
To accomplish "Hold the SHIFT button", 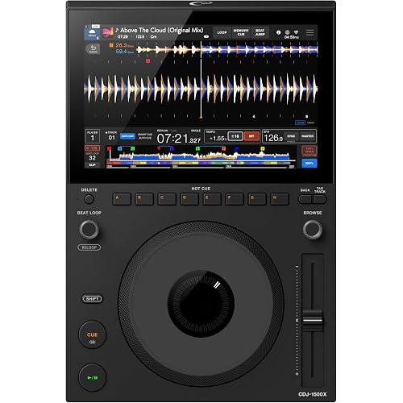I will pos(92,299).
